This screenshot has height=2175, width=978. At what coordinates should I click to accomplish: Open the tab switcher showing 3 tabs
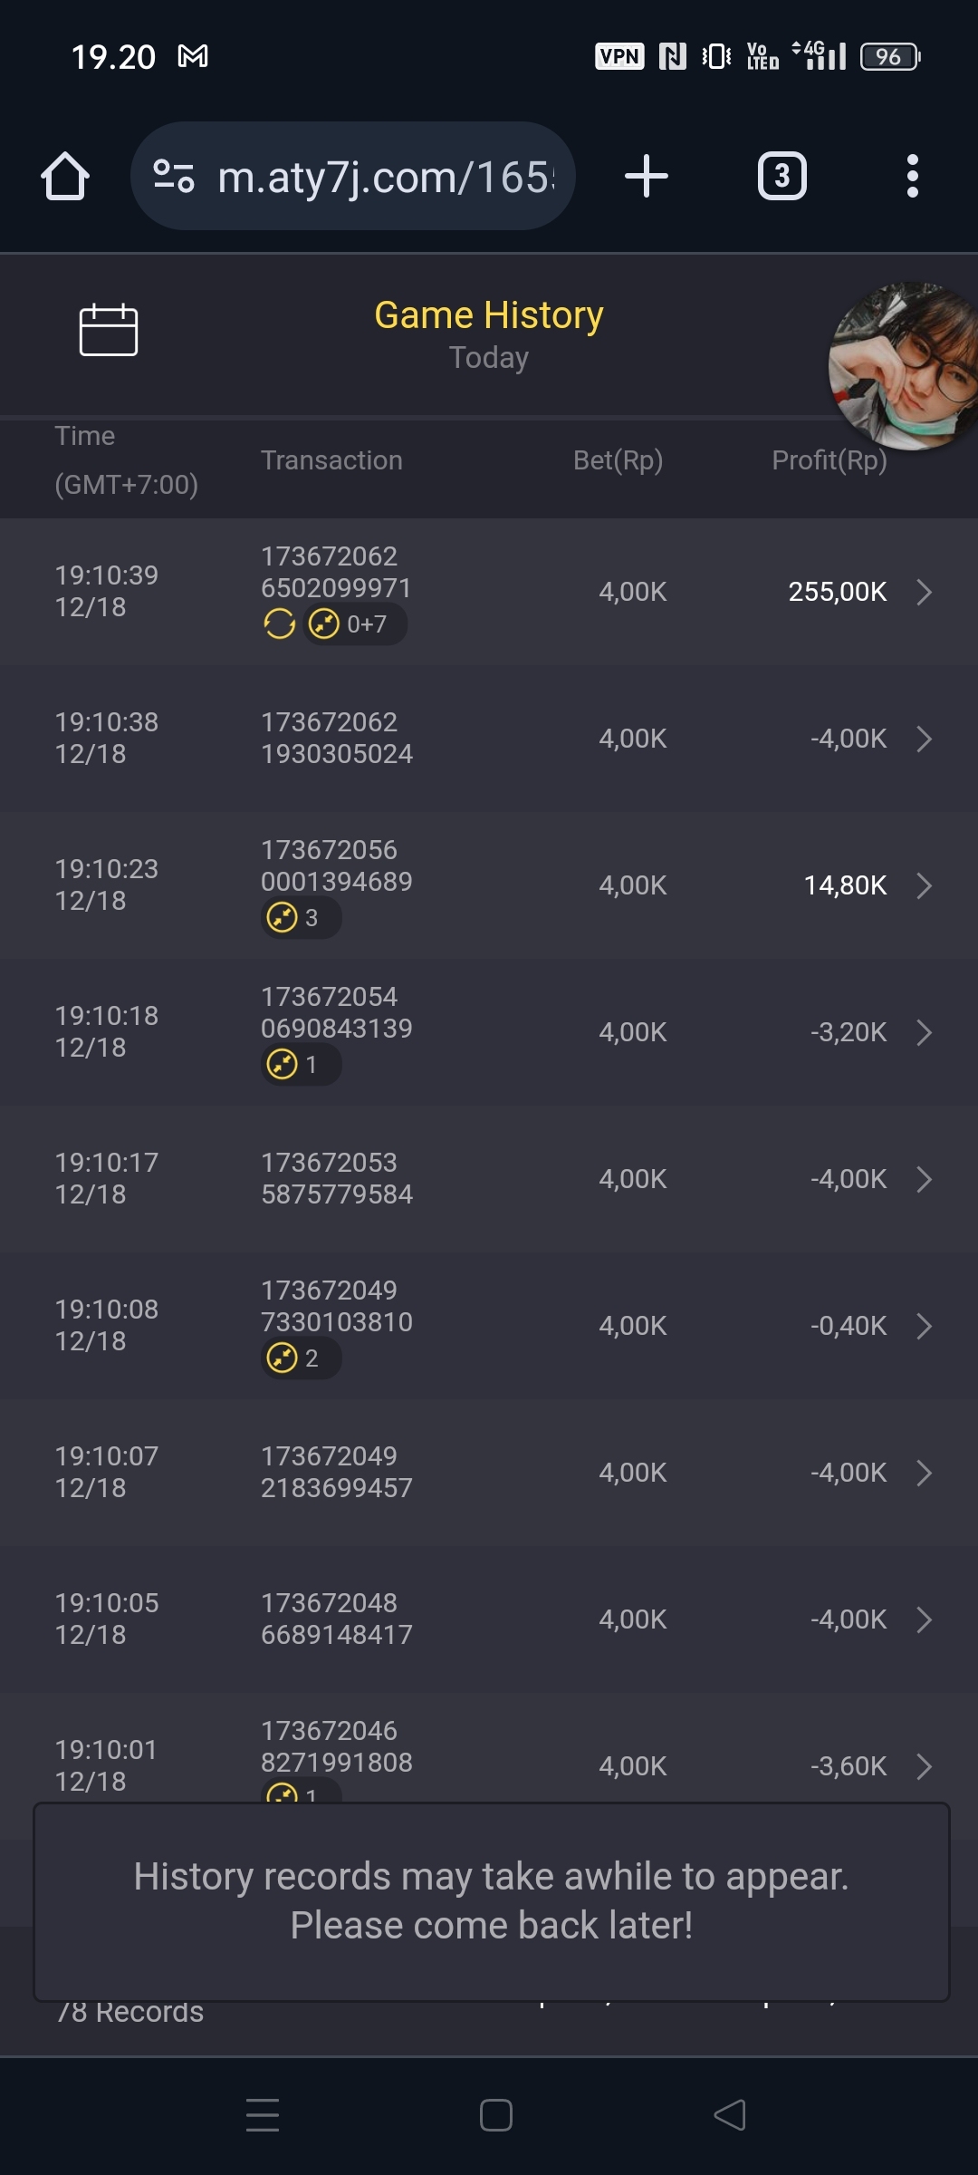[781, 176]
